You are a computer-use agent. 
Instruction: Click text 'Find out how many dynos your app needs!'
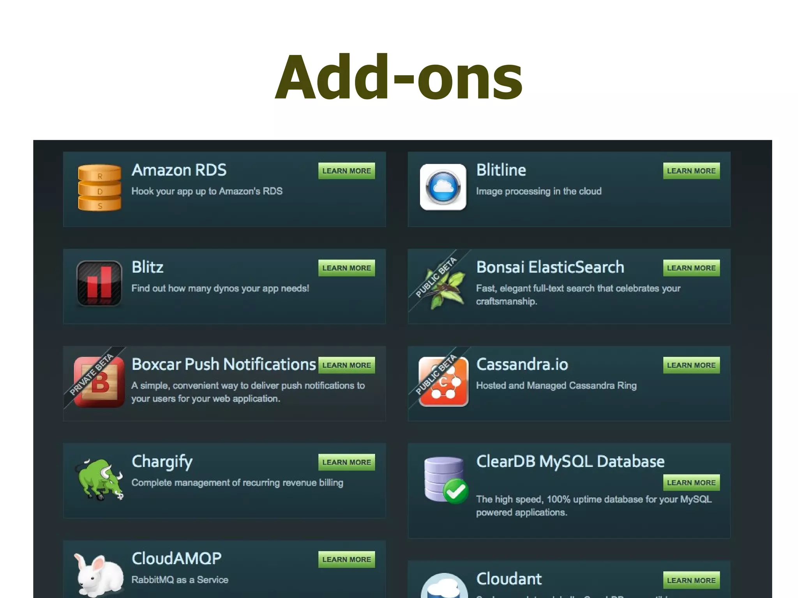click(220, 288)
